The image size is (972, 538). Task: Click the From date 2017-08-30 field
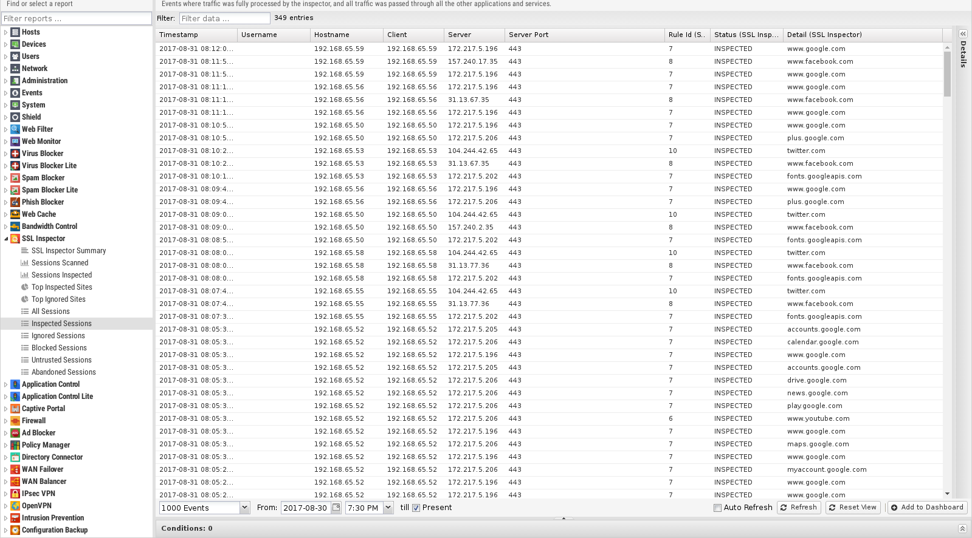(306, 508)
